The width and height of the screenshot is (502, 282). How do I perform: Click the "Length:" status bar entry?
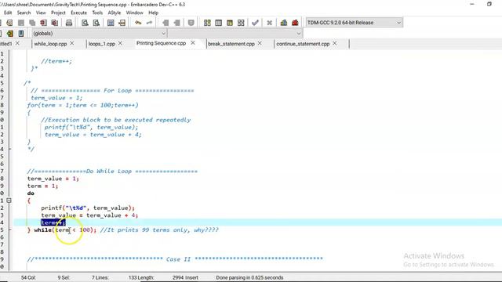tap(141, 277)
